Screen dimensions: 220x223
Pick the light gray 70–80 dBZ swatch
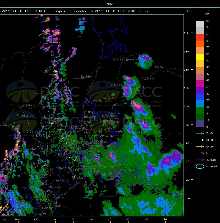click(x=200, y=24)
